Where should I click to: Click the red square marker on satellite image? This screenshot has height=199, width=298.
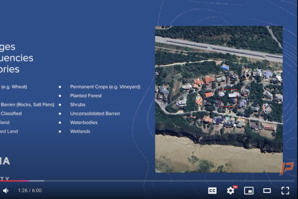pyautogui.click(x=229, y=98)
